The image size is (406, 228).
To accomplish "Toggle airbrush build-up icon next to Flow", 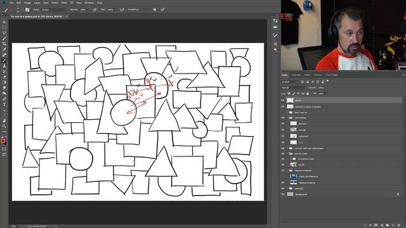I will 122,9.
